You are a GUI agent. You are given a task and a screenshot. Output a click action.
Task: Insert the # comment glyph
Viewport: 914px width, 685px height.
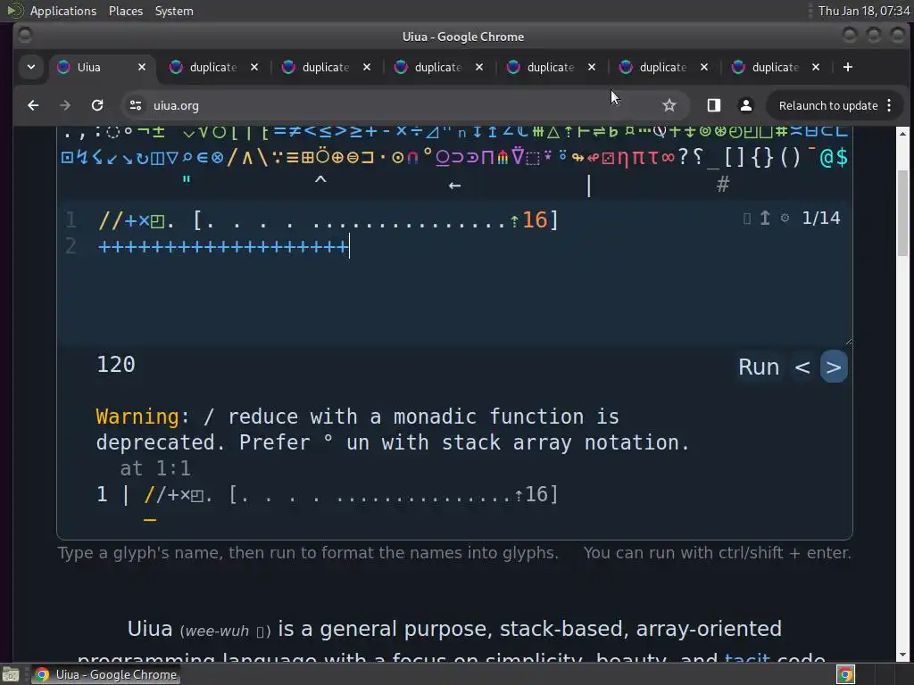click(x=723, y=185)
